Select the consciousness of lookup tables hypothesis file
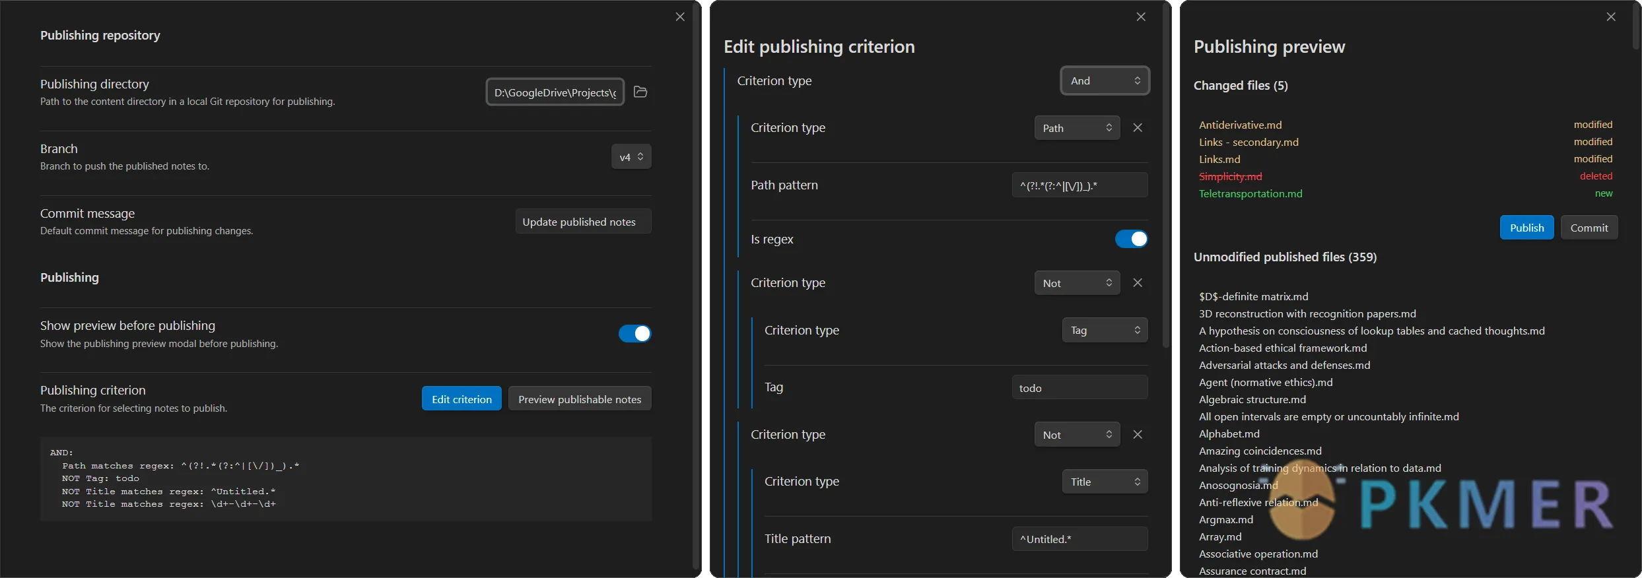This screenshot has width=1642, height=578. (1372, 331)
